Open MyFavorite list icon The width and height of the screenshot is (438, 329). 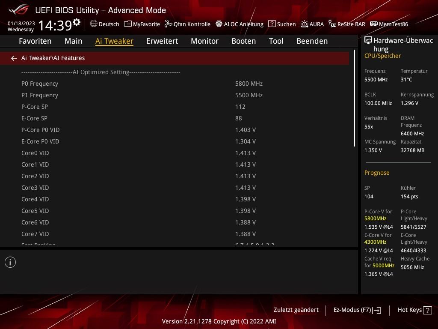127,24
